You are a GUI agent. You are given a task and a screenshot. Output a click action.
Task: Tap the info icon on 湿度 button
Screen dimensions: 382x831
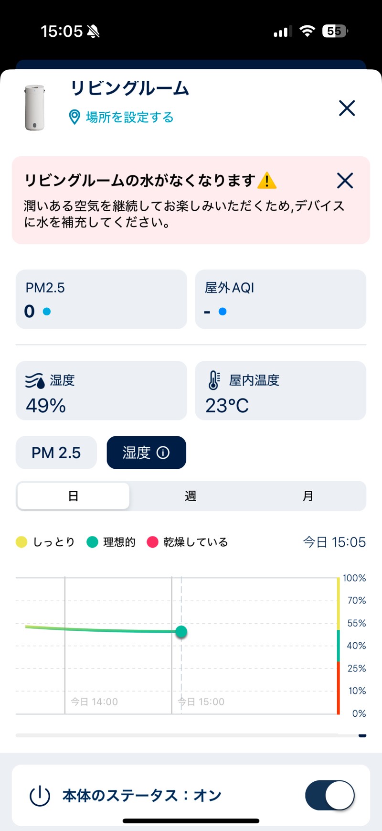click(x=163, y=453)
